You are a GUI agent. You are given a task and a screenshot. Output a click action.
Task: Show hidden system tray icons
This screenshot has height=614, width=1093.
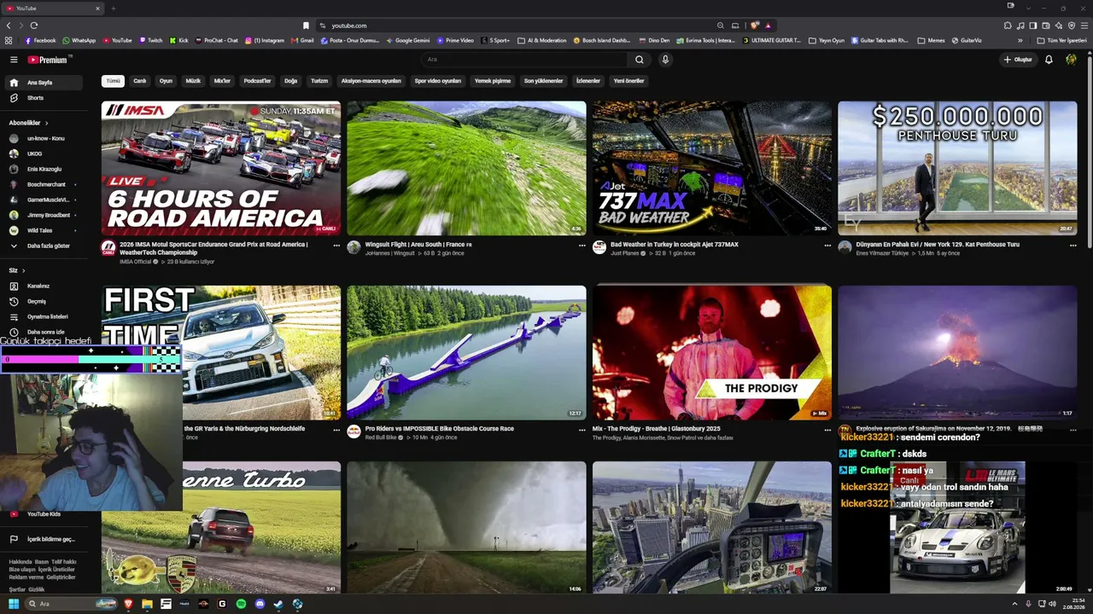click(x=1015, y=604)
